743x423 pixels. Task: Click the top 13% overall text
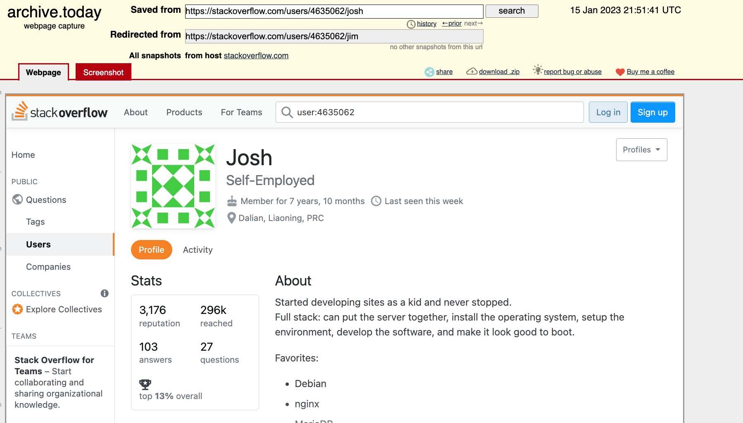tap(171, 396)
